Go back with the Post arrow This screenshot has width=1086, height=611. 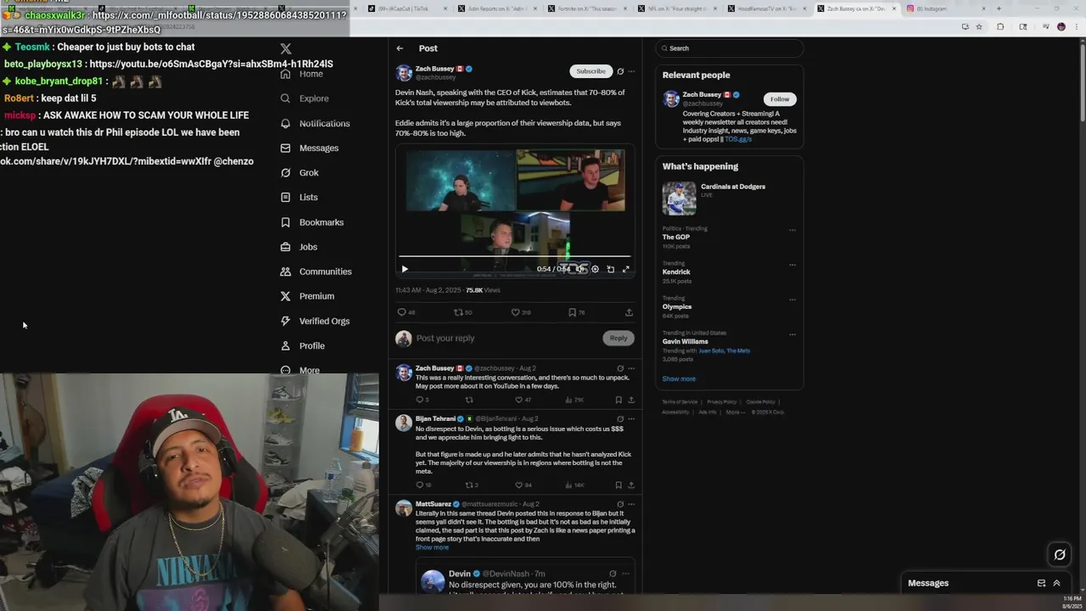(400, 48)
